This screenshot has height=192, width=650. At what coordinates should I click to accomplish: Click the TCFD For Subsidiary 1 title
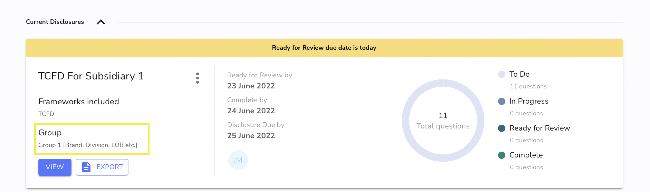coord(91,76)
